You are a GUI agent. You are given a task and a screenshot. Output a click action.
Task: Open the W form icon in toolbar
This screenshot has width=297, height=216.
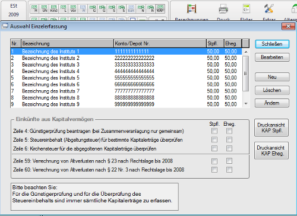tap(83, 9)
